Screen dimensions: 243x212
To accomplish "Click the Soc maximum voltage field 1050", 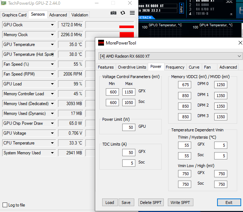I will click(129, 103).
